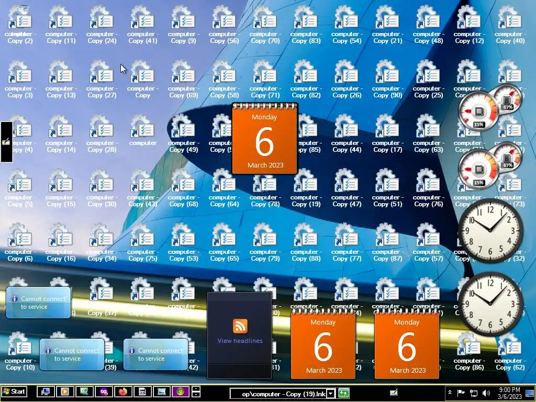Click the green Go button beside address bar
Image resolution: width=536 pixels, height=402 pixels.
pos(343,394)
